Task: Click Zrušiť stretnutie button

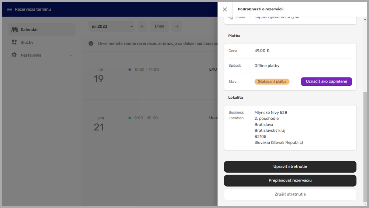Action: click(x=290, y=194)
